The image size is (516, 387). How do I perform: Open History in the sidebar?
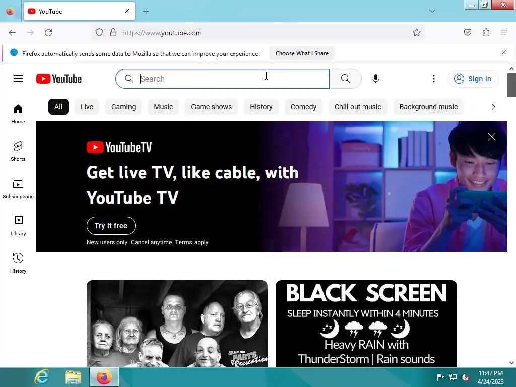tap(18, 263)
